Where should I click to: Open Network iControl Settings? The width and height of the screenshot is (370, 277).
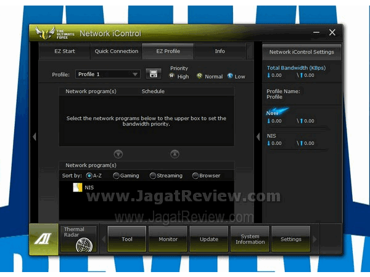pyautogui.click(x=302, y=52)
